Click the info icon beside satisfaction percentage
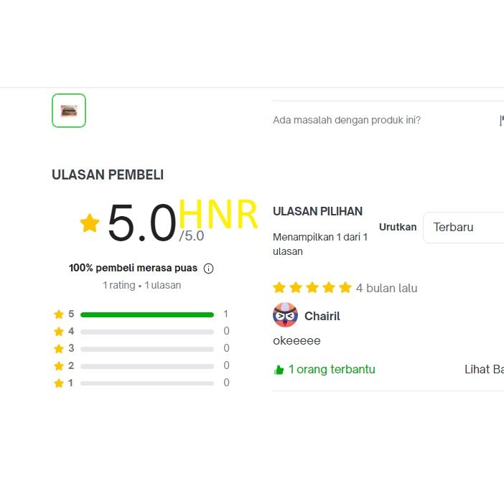The height and width of the screenshot is (504, 504). 209,269
